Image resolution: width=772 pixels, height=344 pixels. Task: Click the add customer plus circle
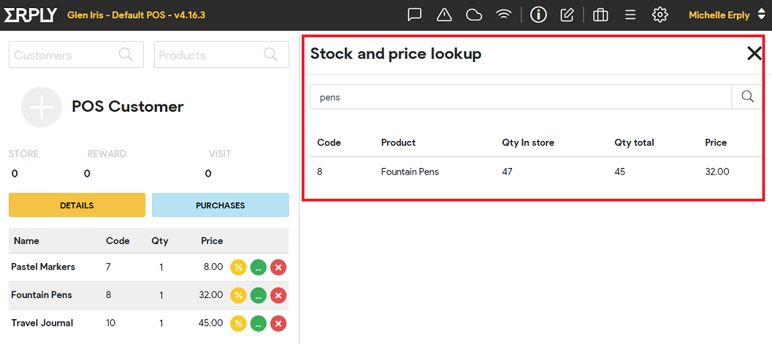tap(42, 107)
